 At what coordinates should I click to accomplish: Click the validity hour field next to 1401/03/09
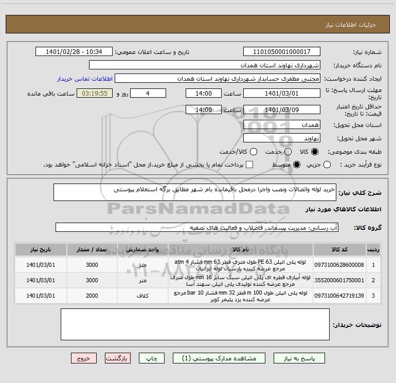[204, 110]
